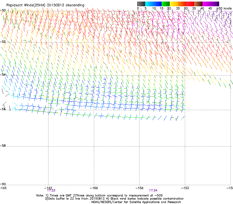Click the -52 latitude axis label
The height and width of the screenshot is (204, 233).
[3, 42]
